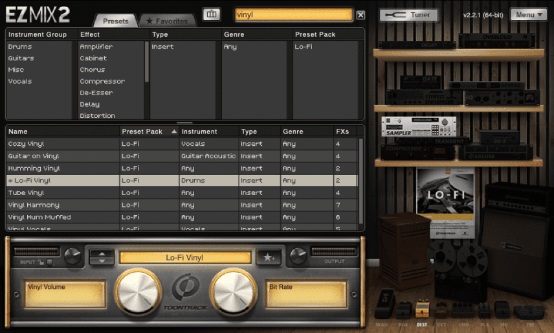554x333 pixels.
Task: Select the Any genre filter
Action: (x=230, y=47)
